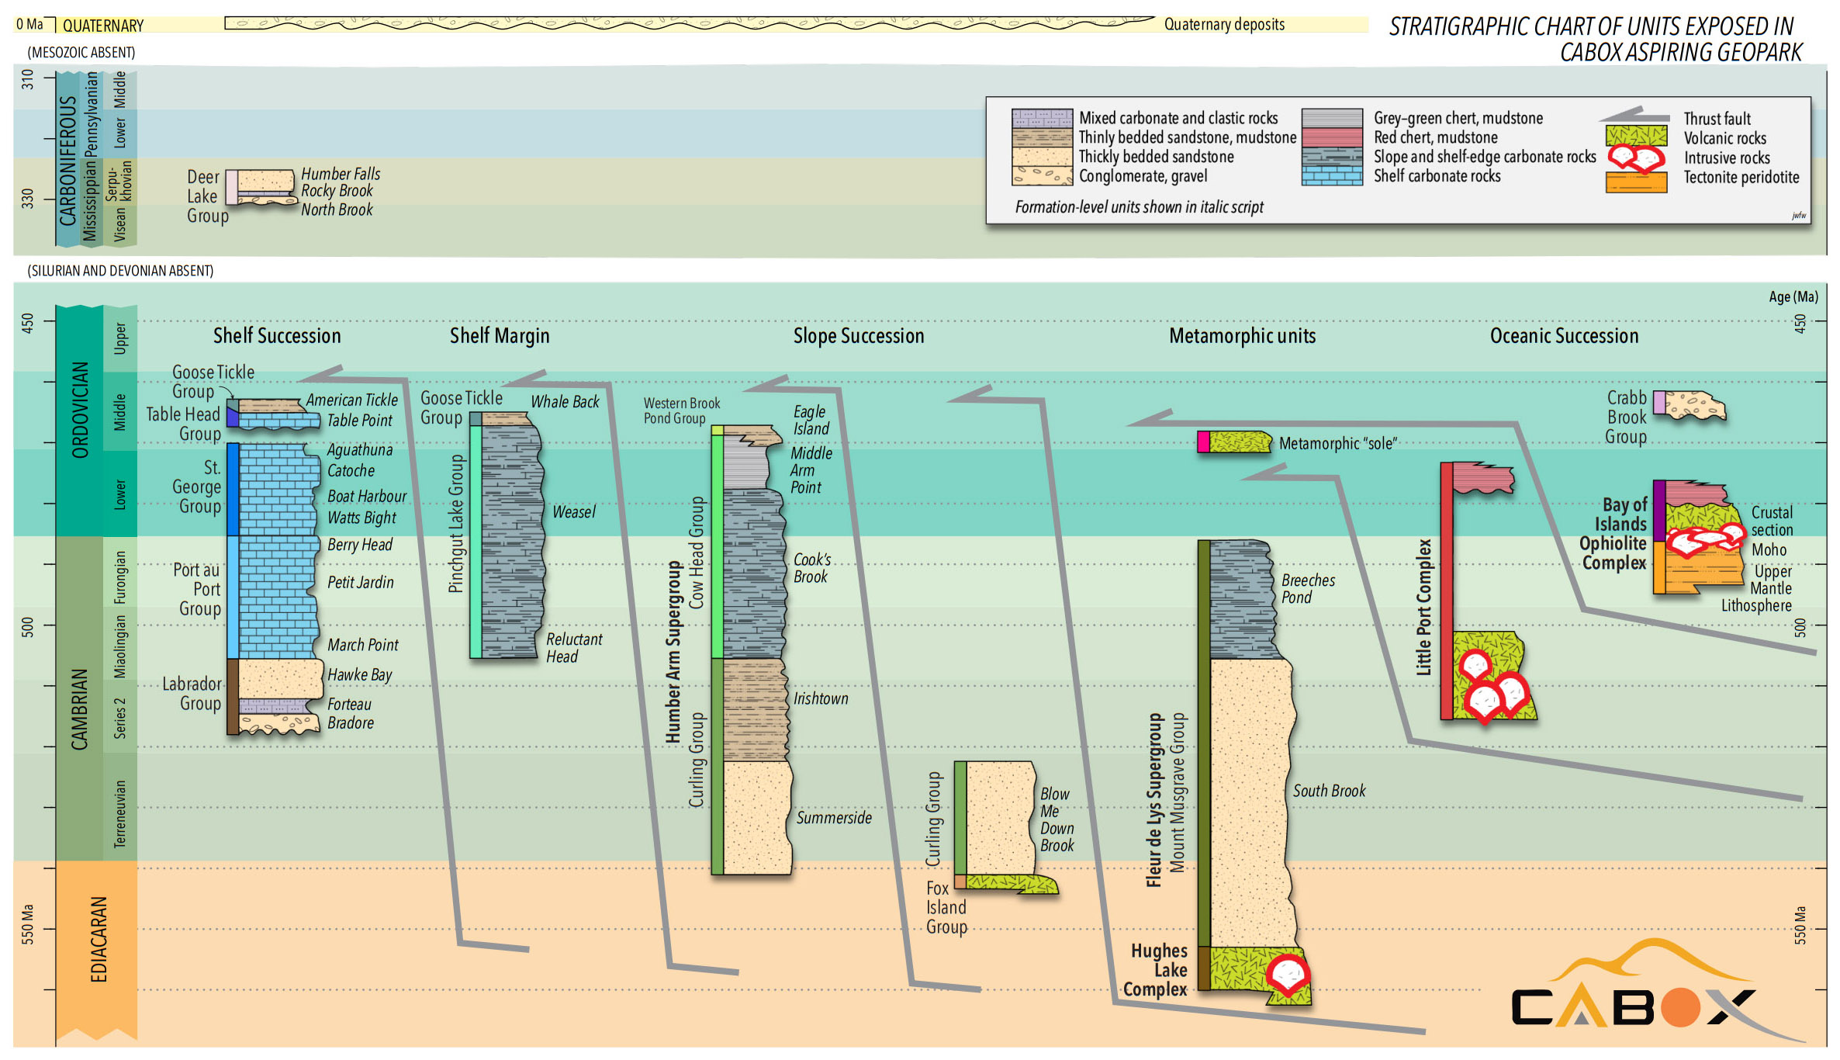Click the Tectonite peridotite legend swatch
The height and width of the screenshot is (1060, 1840).
point(1636,182)
